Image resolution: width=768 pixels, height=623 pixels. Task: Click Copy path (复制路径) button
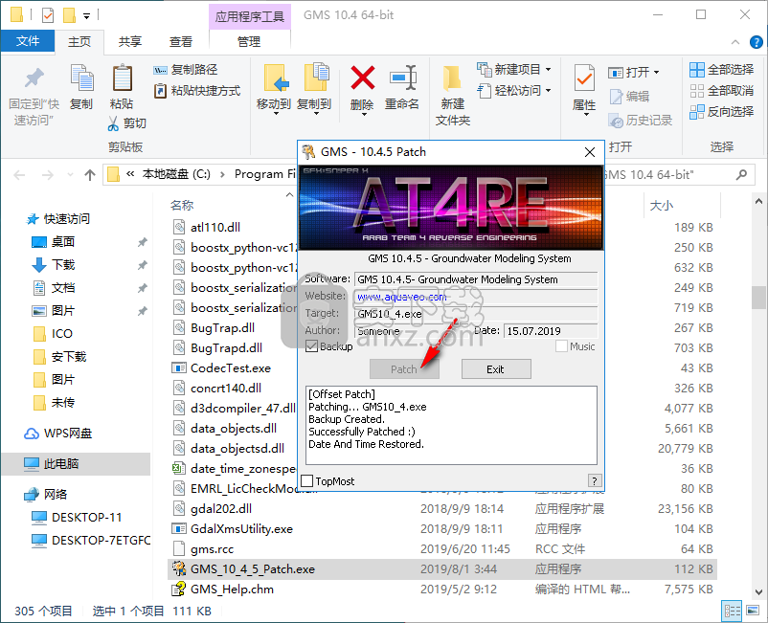pos(186,70)
